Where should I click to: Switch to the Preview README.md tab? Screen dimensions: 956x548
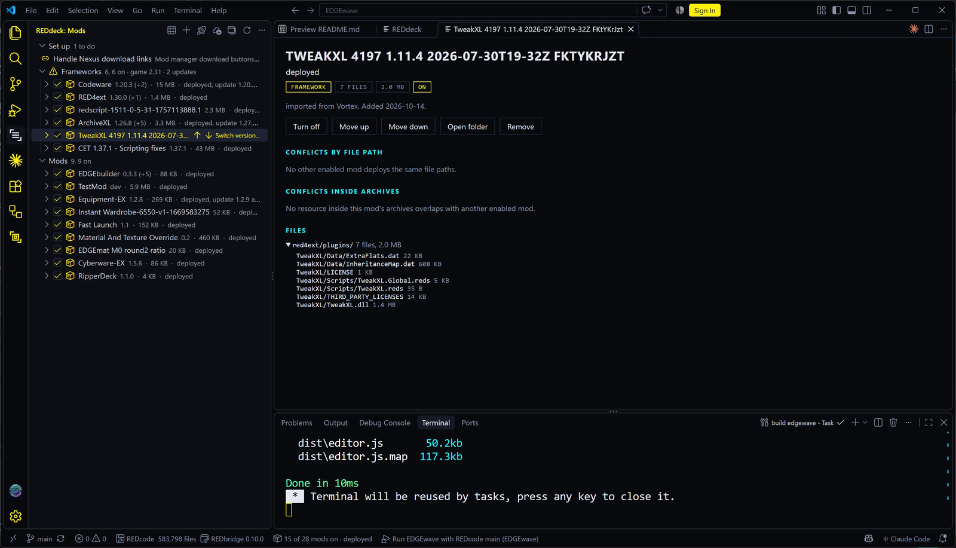(x=325, y=29)
